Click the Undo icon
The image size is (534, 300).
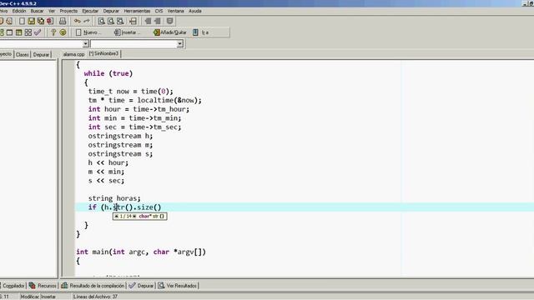pyautogui.click(x=78, y=21)
